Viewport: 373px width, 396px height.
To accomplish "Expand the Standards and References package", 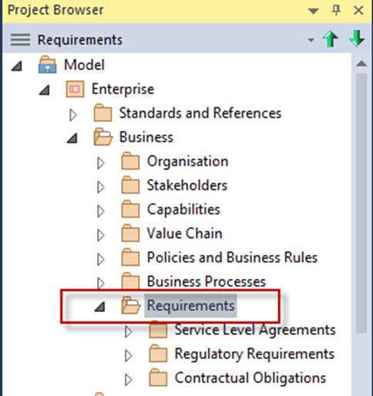I will [73, 115].
